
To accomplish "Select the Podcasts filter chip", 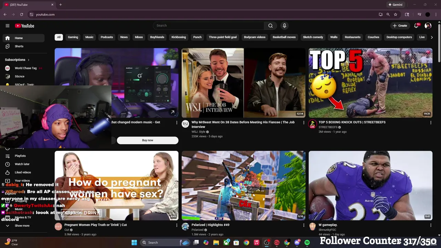I will tap(107, 37).
